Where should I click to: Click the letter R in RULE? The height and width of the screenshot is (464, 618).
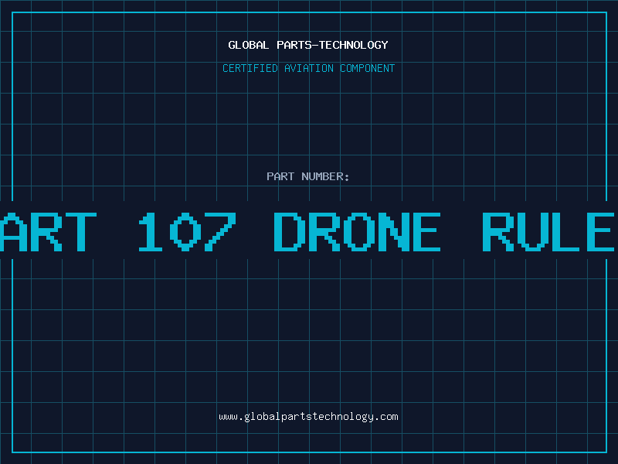point(498,231)
